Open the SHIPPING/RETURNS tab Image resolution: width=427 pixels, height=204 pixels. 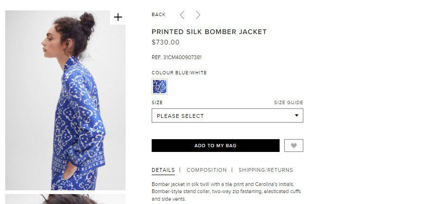coord(265,170)
